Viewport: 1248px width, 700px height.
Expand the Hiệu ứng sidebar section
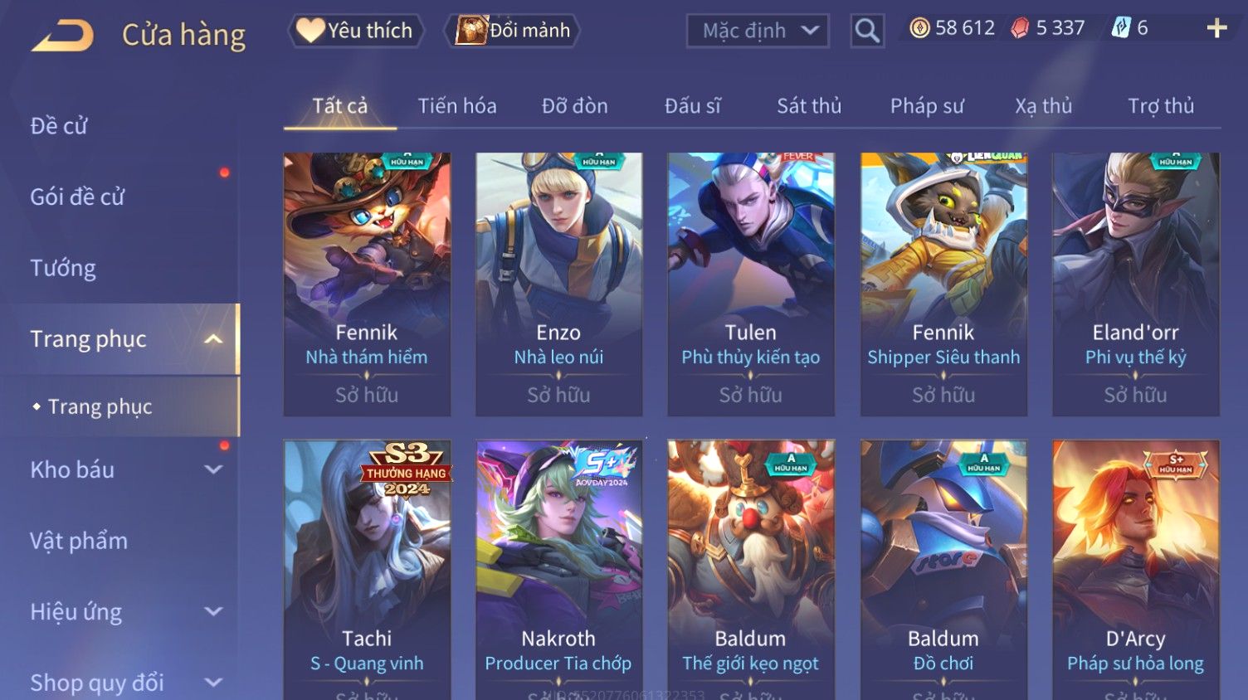pyautogui.click(x=213, y=612)
